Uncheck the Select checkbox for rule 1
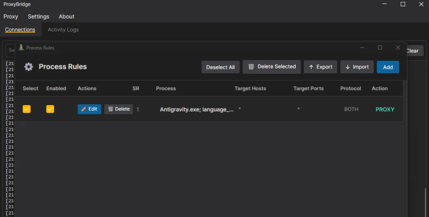 pos(27,109)
